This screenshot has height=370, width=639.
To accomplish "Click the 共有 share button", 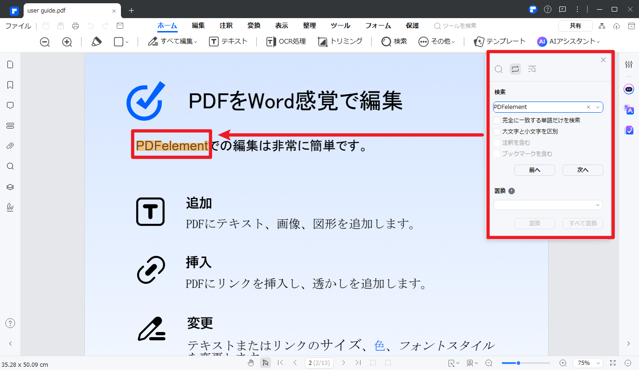I will (576, 26).
